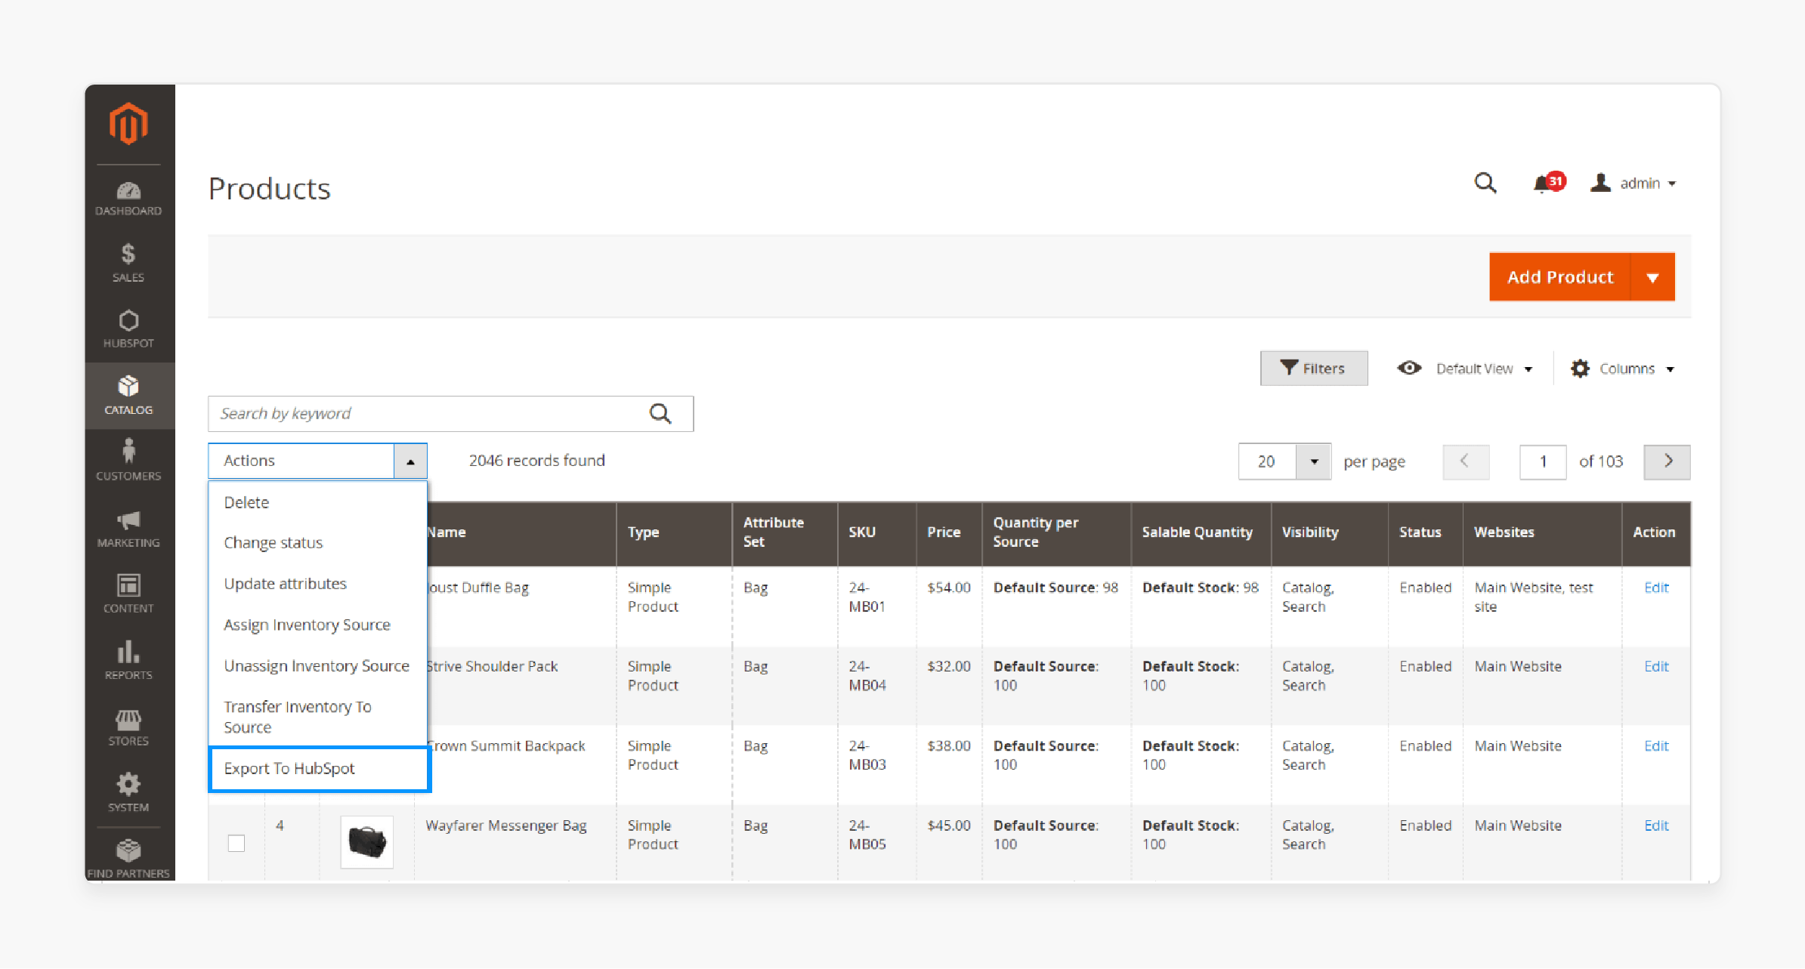Image resolution: width=1805 pixels, height=969 pixels.
Task: Sort by the Name column header
Action: click(x=521, y=532)
